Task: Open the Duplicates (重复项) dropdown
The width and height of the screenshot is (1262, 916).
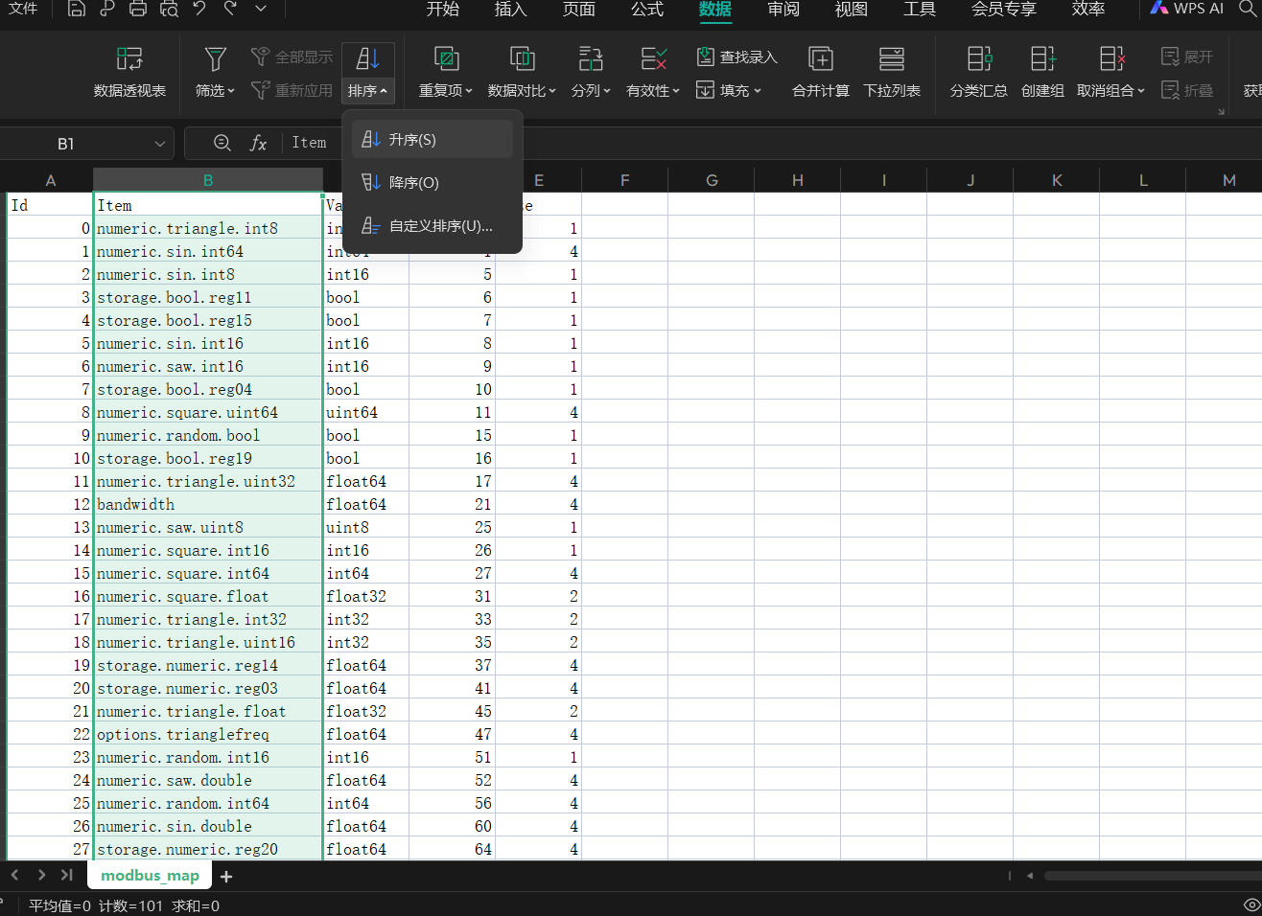Action: [x=446, y=91]
